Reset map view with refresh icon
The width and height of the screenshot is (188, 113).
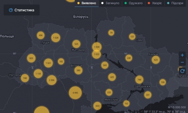(182, 71)
